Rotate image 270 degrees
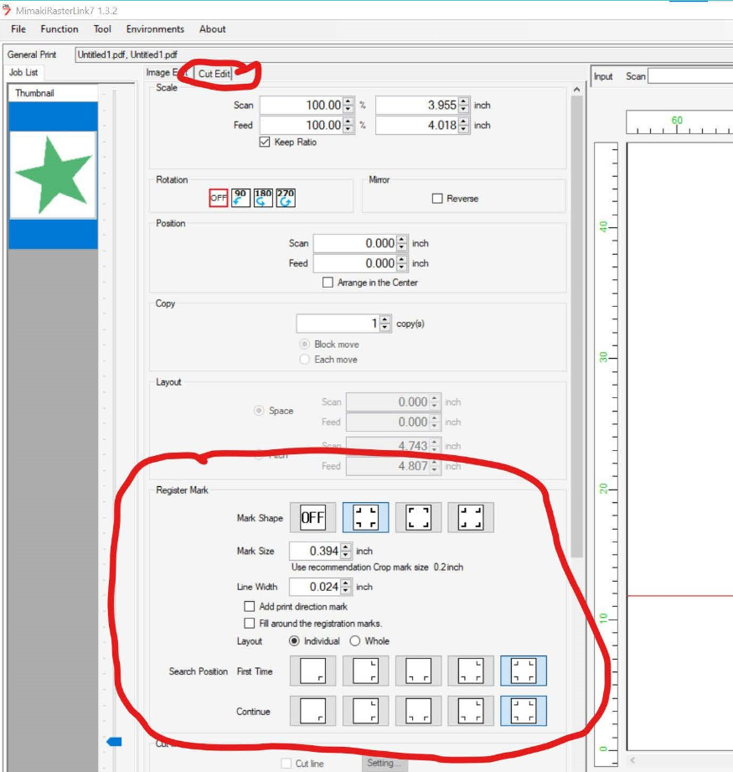Viewport: 733px width, 772px height. click(286, 198)
